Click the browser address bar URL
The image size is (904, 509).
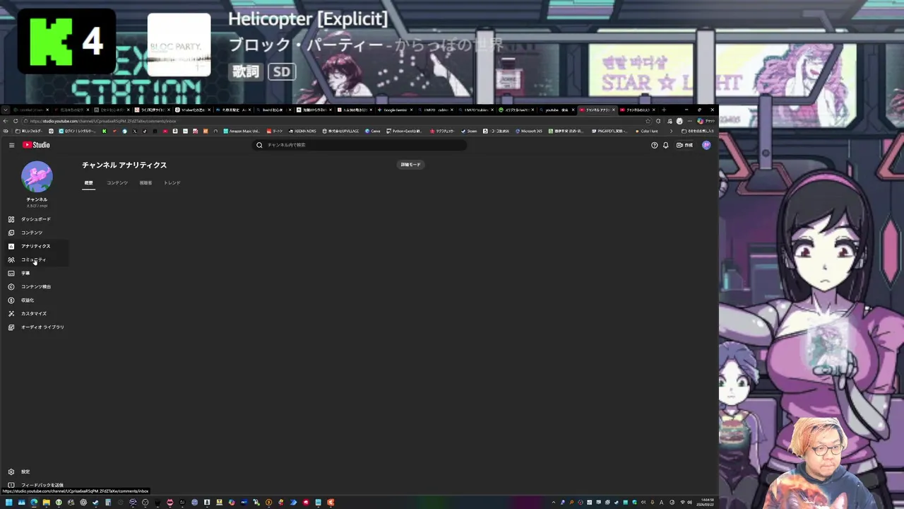(103, 121)
